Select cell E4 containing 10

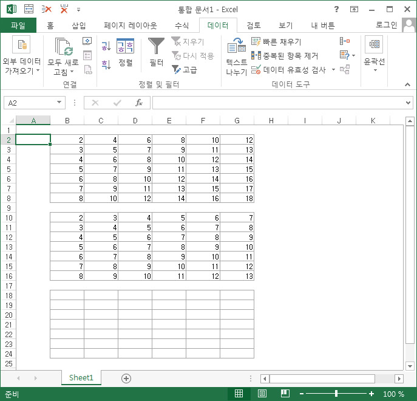click(x=169, y=159)
